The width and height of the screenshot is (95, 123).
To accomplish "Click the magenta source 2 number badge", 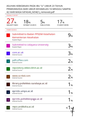I will click(8, 46).
